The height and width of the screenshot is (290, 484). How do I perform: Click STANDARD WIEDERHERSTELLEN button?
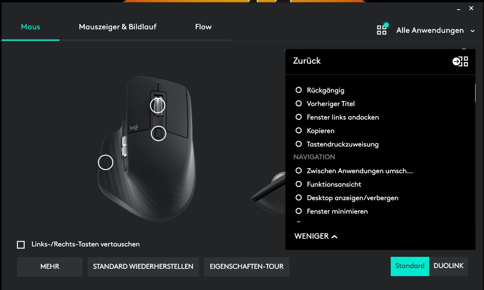coord(143,266)
